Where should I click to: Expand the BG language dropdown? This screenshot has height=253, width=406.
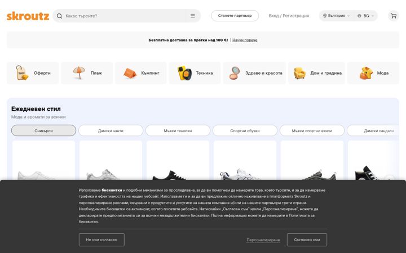click(366, 16)
